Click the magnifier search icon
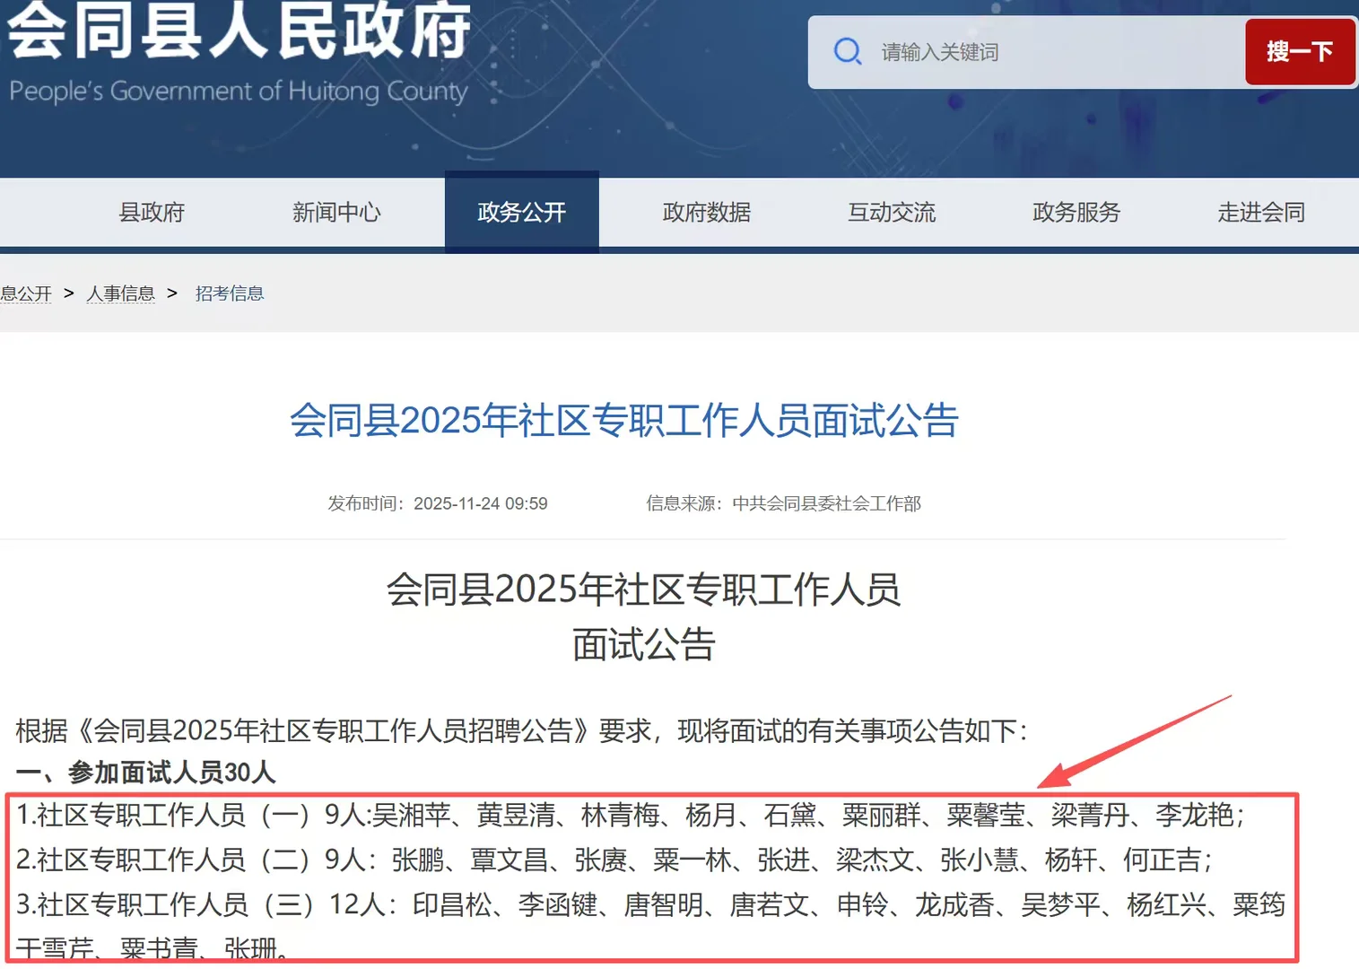1359x969 pixels. click(x=847, y=51)
